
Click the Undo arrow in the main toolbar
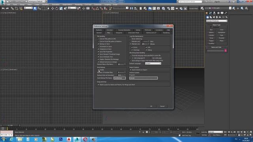[3, 8]
